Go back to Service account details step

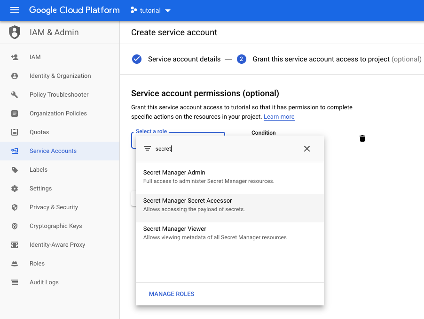point(184,59)
